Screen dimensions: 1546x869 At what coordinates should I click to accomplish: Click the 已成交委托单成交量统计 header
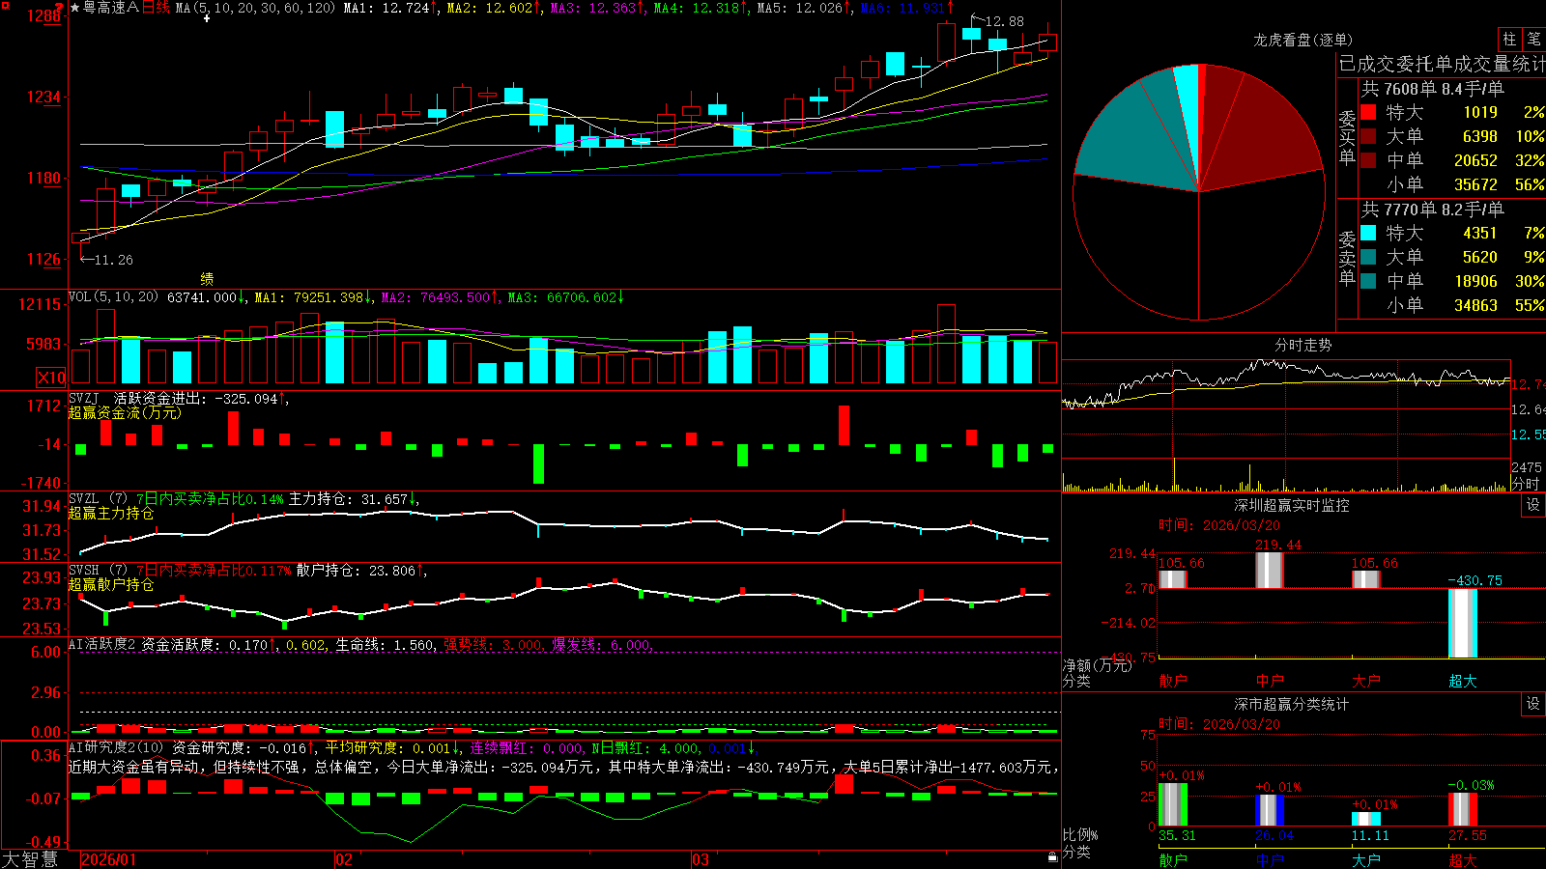(x=1442, y=64)
